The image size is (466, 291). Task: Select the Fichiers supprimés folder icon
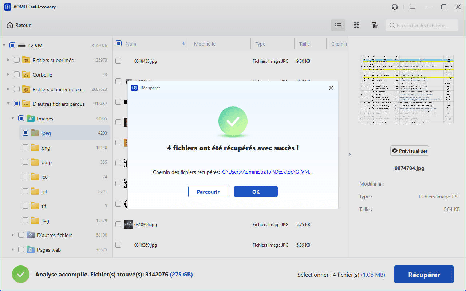26,60
